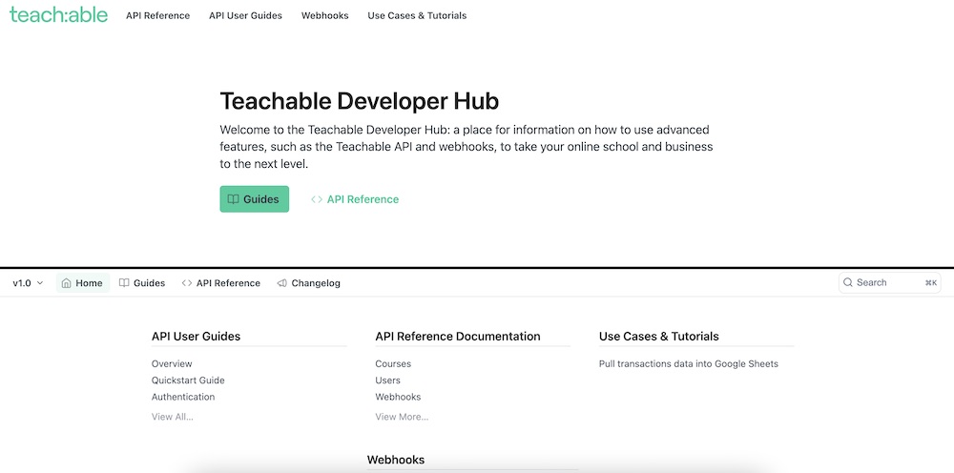Click View All under API User Guides
Image resolution: width=954 pixels, height=473 pixels.
tap(172, 417)
